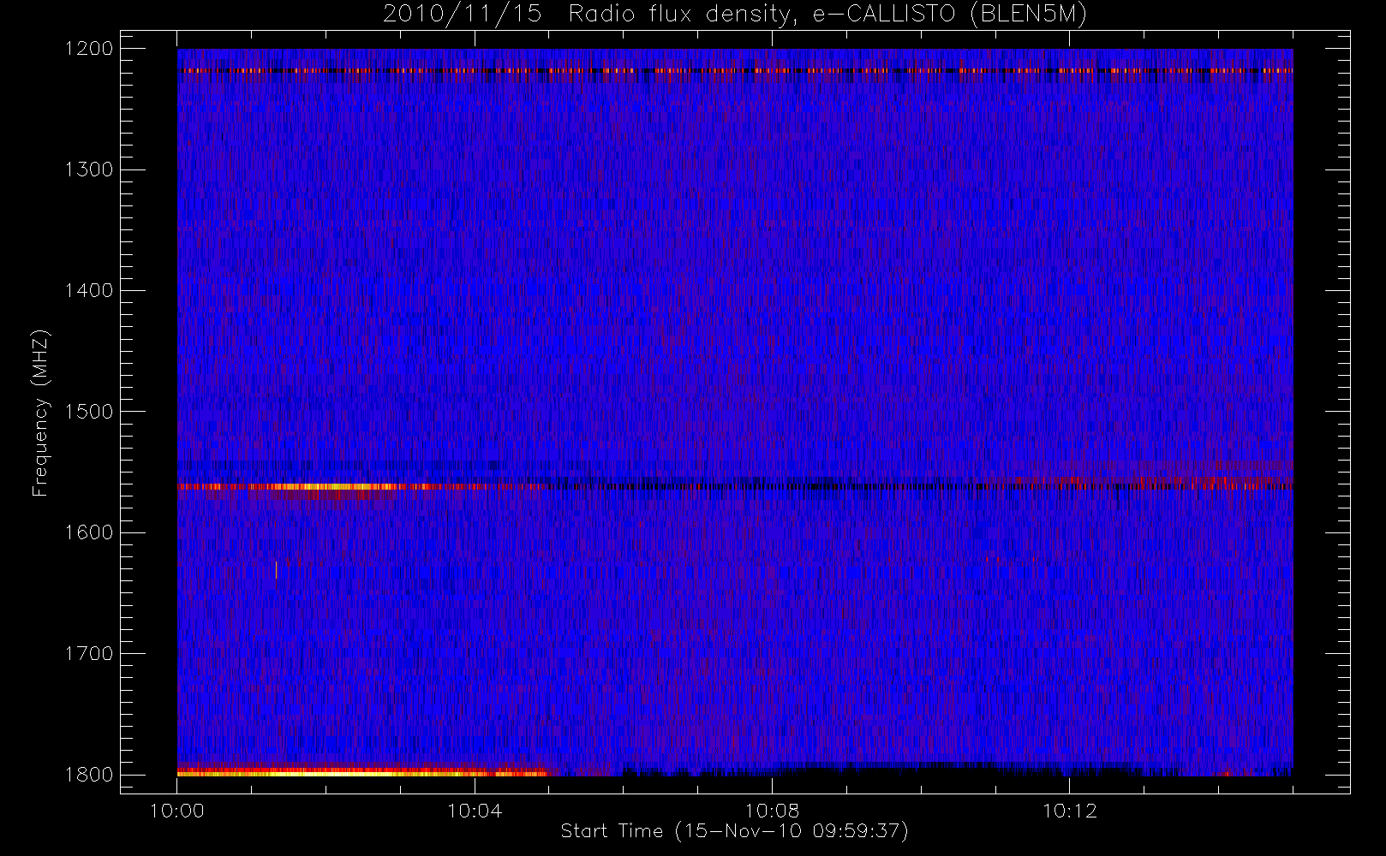Click the 'Frequency (MHZ)' axis label
1386x856 pixels.
click(39, 413)
